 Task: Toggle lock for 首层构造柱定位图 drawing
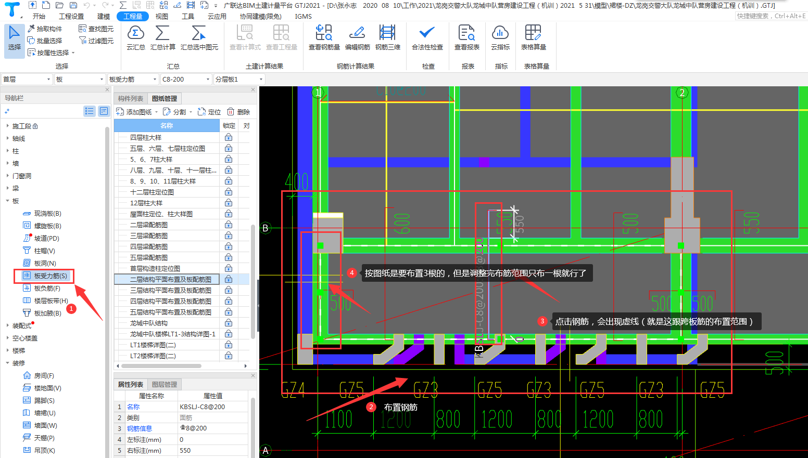point(229,268)
